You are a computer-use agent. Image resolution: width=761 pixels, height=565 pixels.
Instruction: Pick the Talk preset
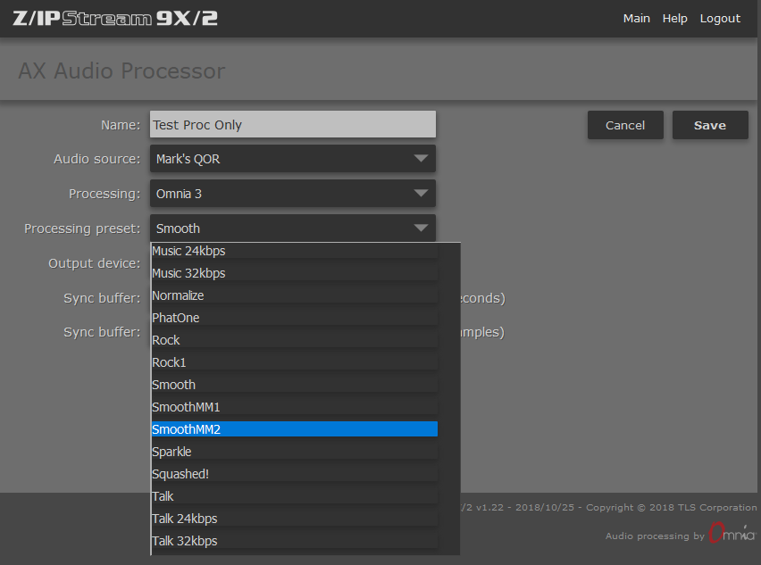(295, 496)
